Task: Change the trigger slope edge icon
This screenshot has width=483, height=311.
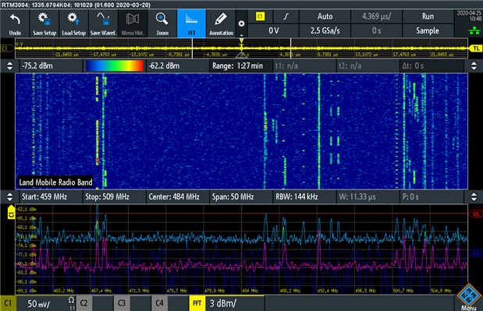Action: tap(286, 16)
